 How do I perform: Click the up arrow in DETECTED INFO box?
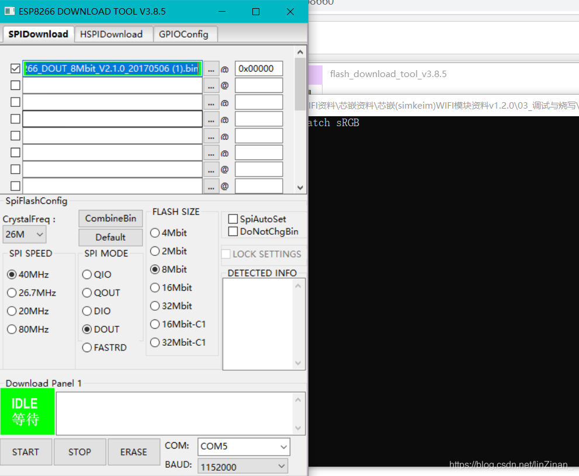click(x=299, y=286)
